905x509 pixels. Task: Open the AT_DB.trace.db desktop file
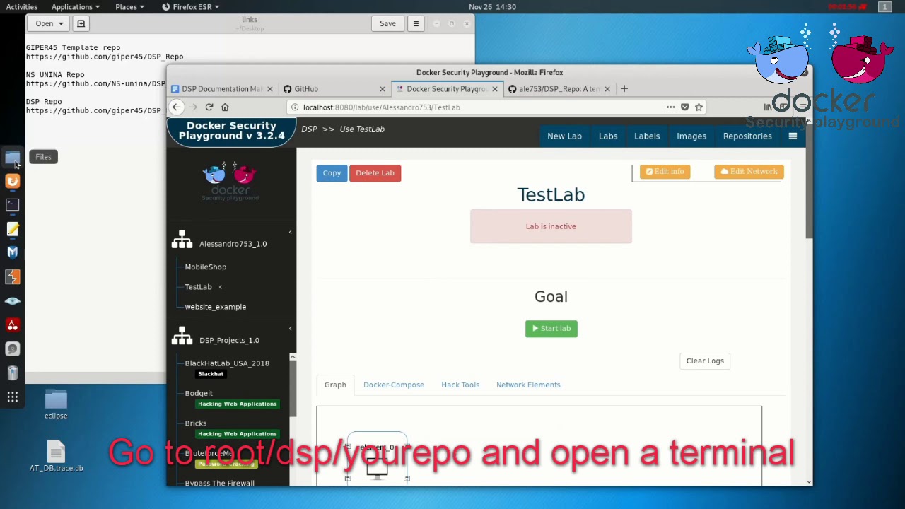tap(56, 456)
